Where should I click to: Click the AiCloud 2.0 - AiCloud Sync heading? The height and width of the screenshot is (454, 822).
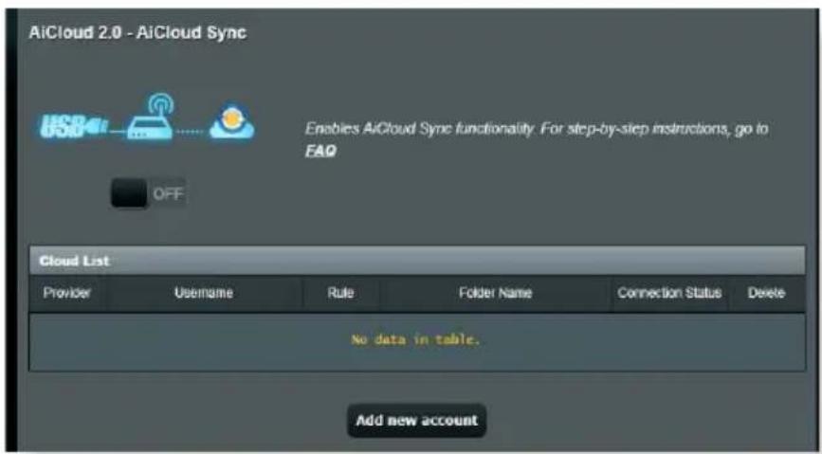click(137, 32)
